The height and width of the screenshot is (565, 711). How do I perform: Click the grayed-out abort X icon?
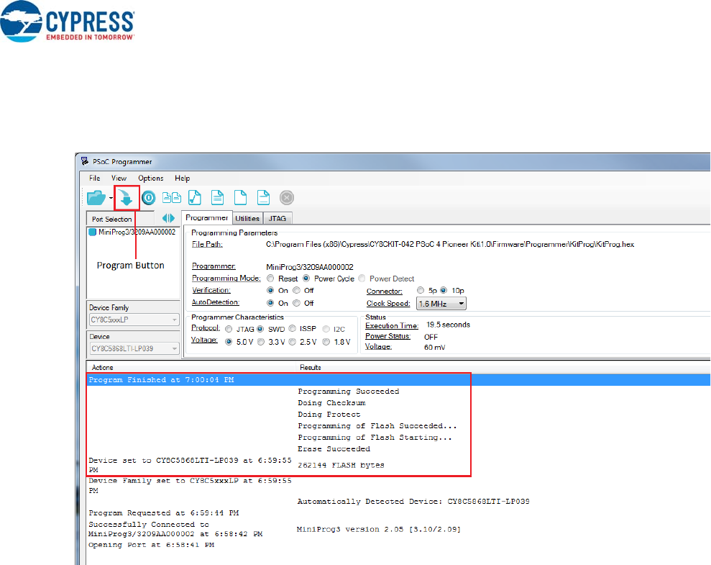click(x=286, y=197)
